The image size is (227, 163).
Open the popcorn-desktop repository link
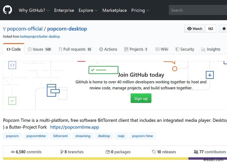67,29
